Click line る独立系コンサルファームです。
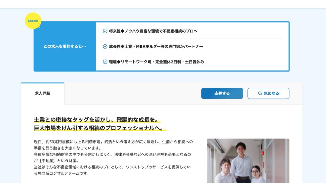The height and width of the screenshot is (183, 326). tap(61, 173)
